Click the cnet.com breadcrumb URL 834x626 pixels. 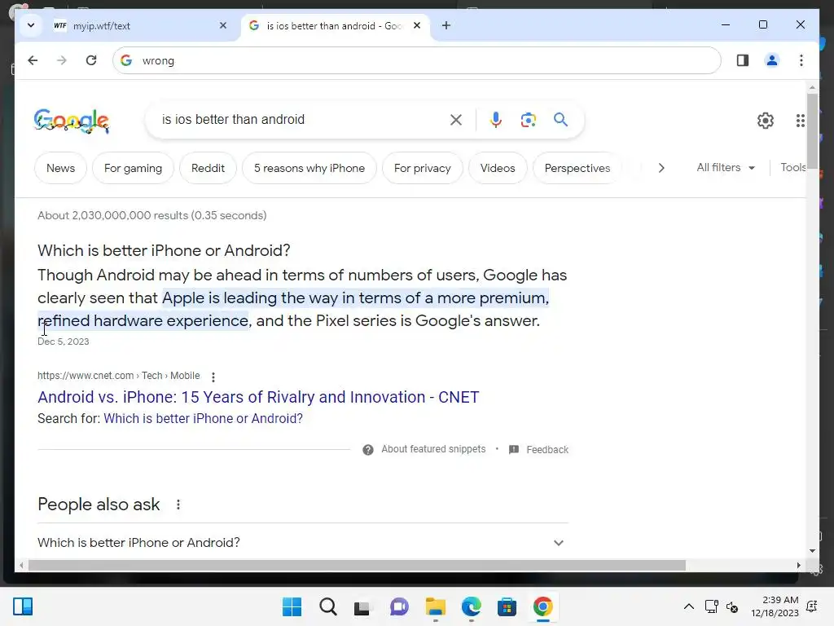click(119, 375)
